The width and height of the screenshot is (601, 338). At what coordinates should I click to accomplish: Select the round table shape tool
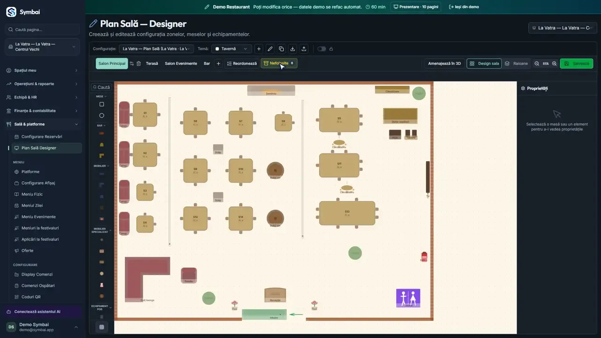[x=101, y=115]
